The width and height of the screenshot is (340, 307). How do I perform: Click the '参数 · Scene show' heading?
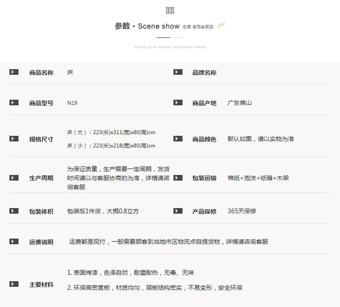coord(147,26)
